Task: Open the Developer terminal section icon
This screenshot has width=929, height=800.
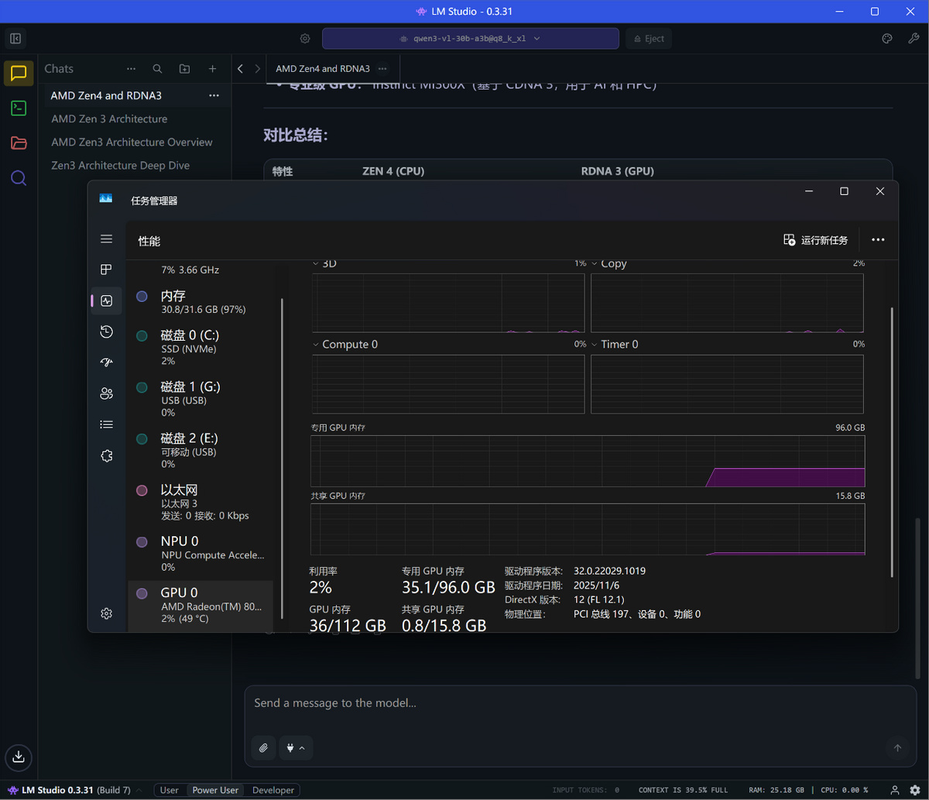Action: pos(19,108)
